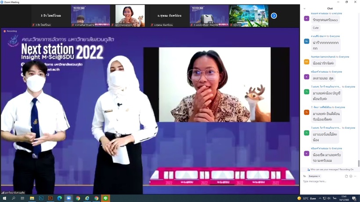Select the message 'มาเลยค่ะ ยินดีต้อนรับน้องเซ็ตค่ะ'

tap(326, 117)
